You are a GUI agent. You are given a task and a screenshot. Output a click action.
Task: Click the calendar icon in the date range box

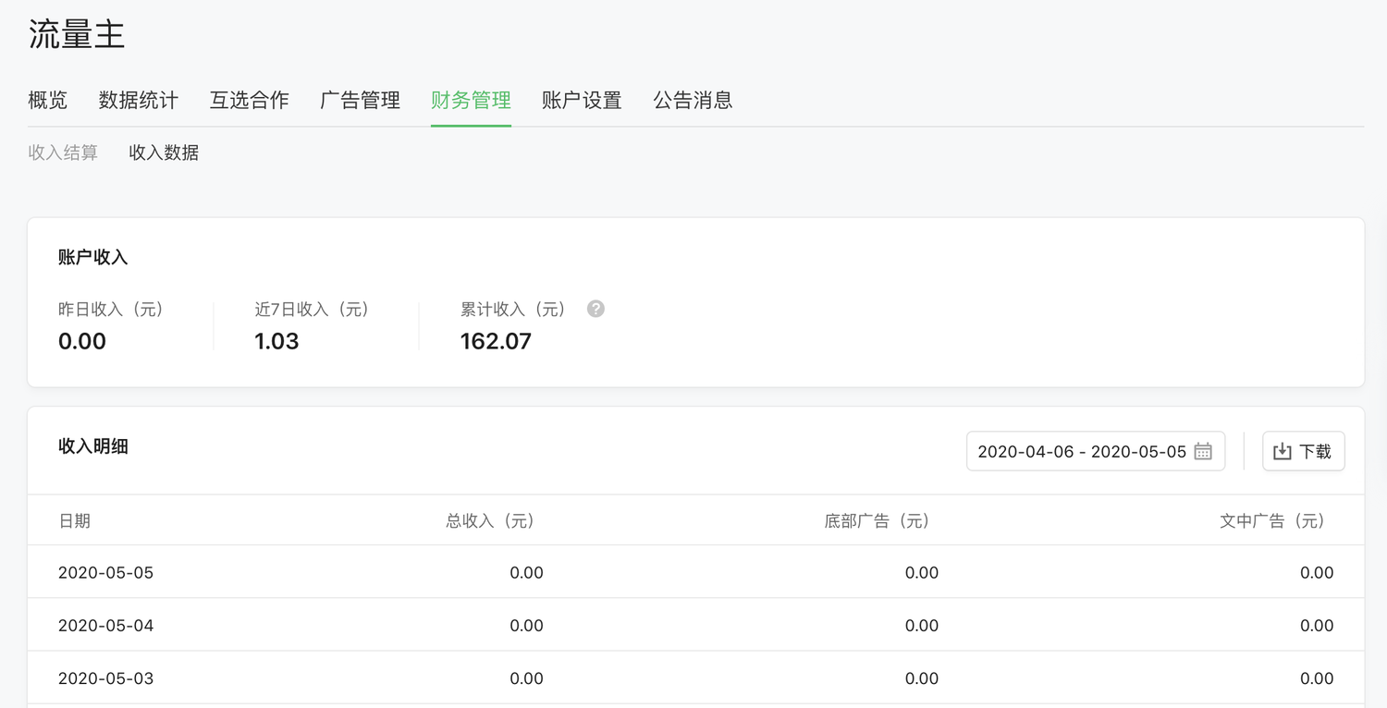1202,451
